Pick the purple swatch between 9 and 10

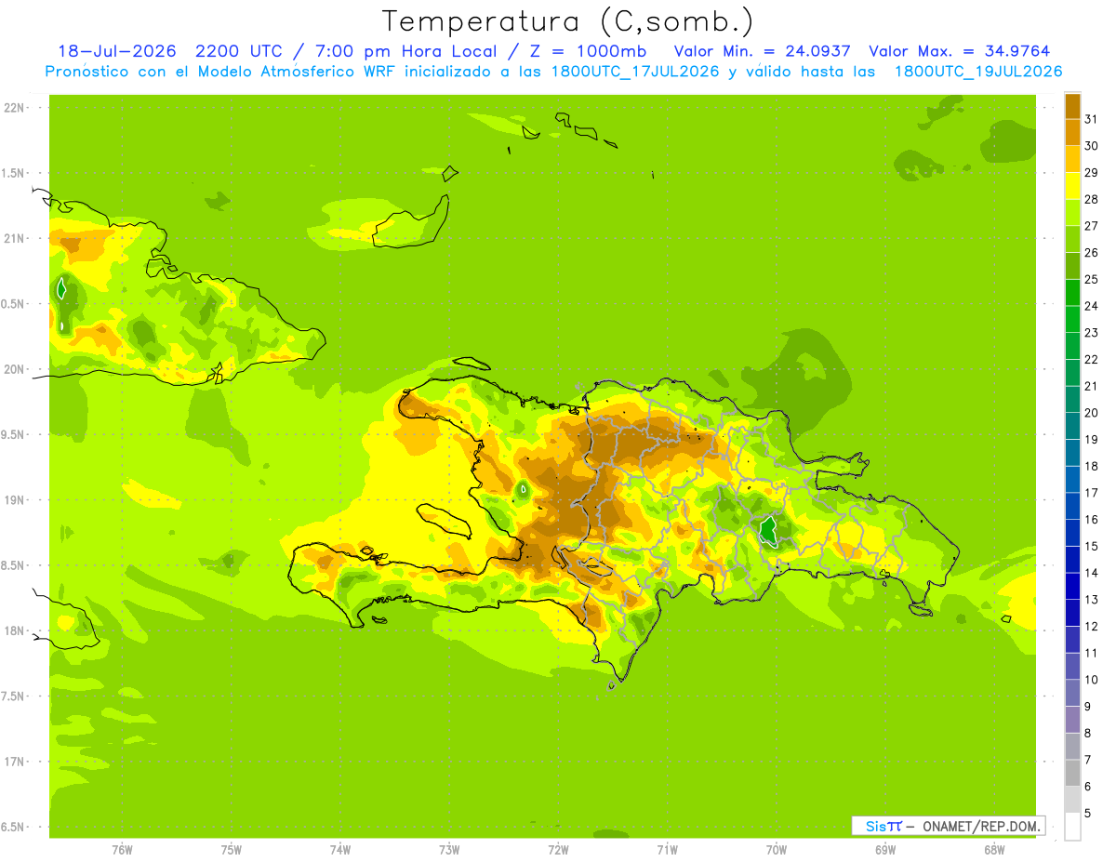tap(1072, 693)
